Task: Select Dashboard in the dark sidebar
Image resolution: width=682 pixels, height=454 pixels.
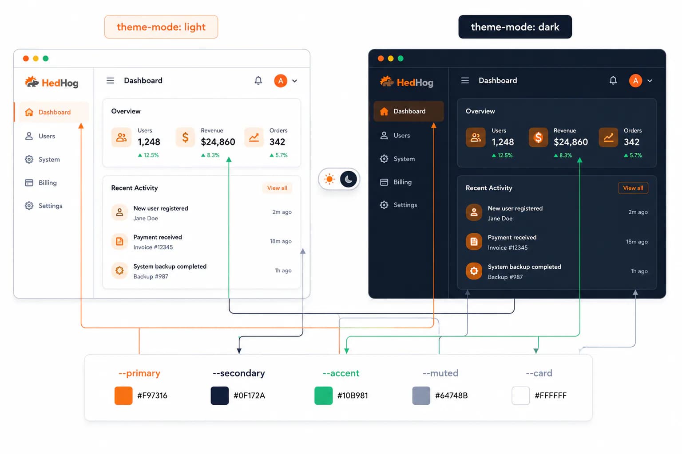Action: (408, 111)
